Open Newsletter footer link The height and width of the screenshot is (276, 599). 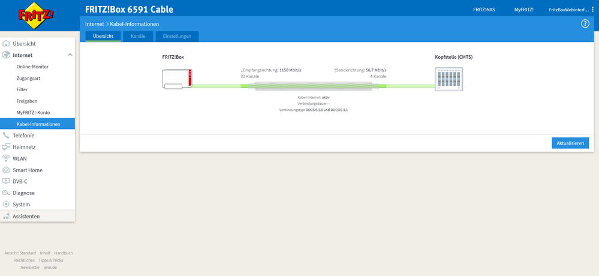tap(30, 268)
